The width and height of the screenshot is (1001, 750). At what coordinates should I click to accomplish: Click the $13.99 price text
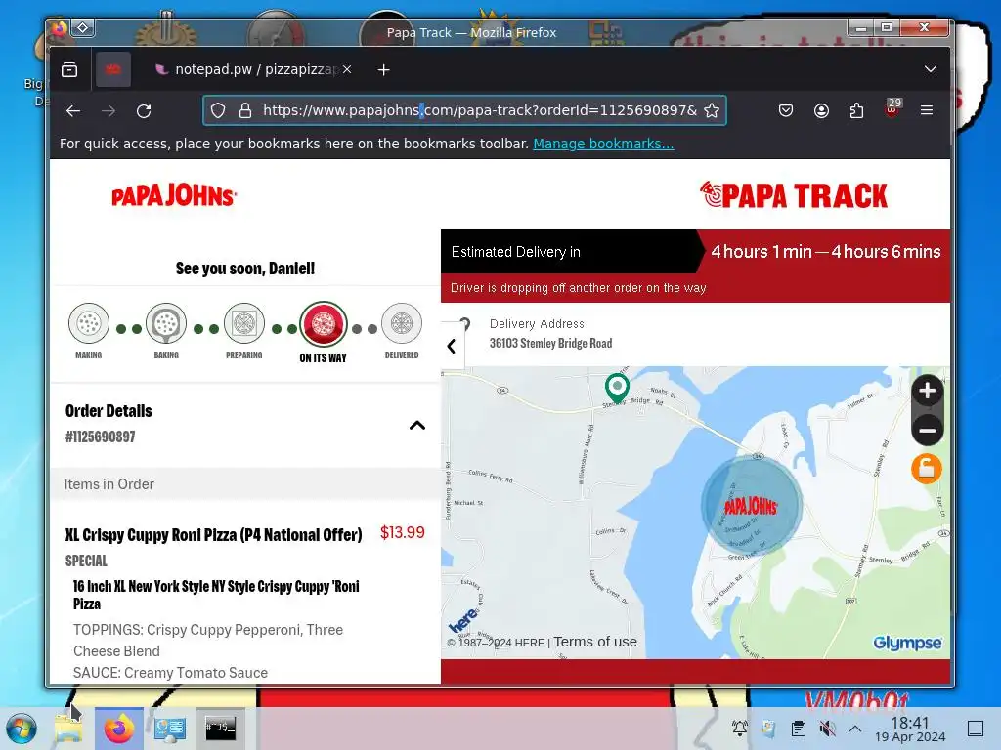(402, 532)
